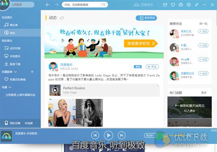This screenshot has height=152, width=217.
Task: Adjust volume slider yellow knob
Action: [x=182, y=135]
